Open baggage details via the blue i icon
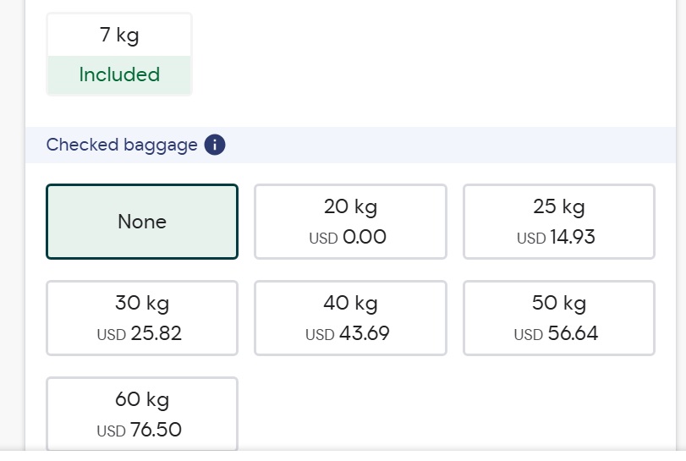The height and width of the screenshot is (461, 686). coord(215,145)
